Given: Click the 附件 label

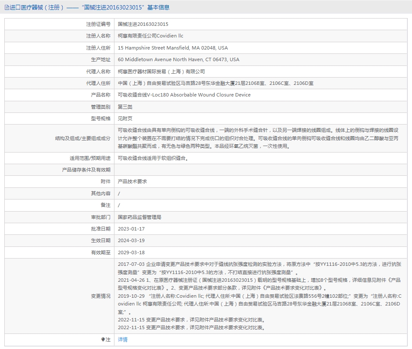Looking at the screenshot, I should click(x=106, y=181).
